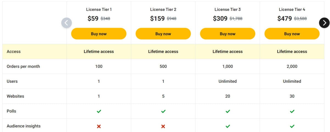Click the struck-through $948 original price
The image size is (330, 132).
pos(172,19)
